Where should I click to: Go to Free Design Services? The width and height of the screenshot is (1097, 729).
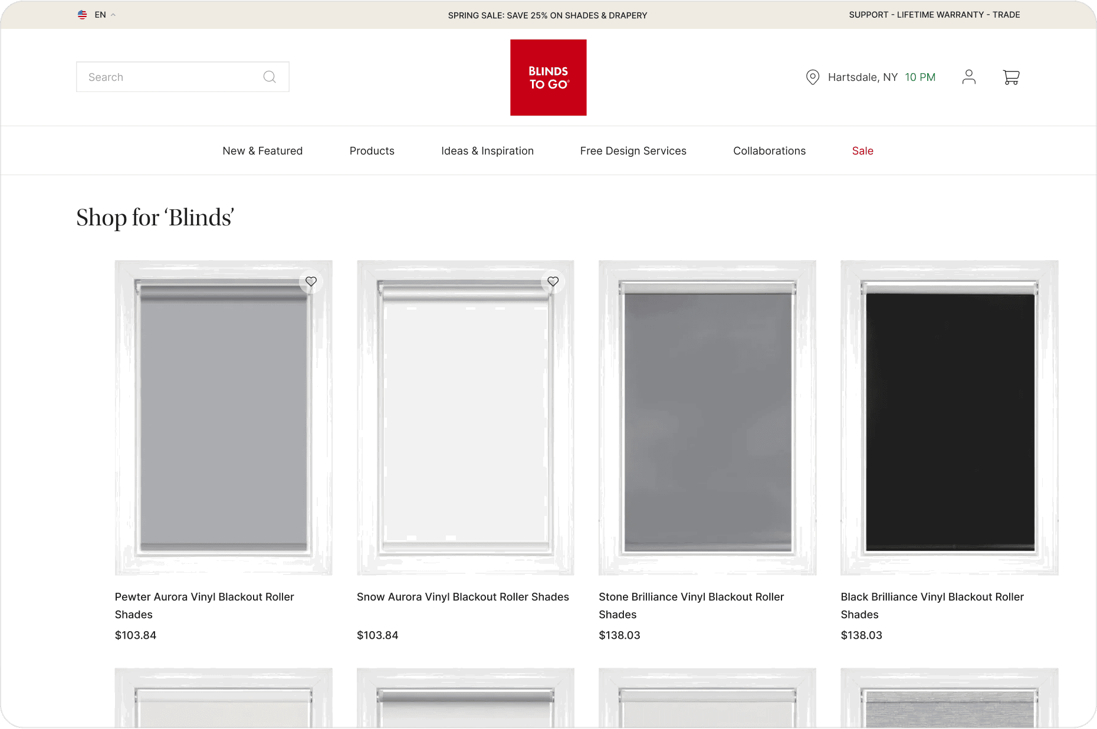pos(633,151)
